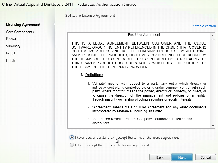Click the installer window title text
This screenshot has width=218, height=163.
tap(69, 4)
